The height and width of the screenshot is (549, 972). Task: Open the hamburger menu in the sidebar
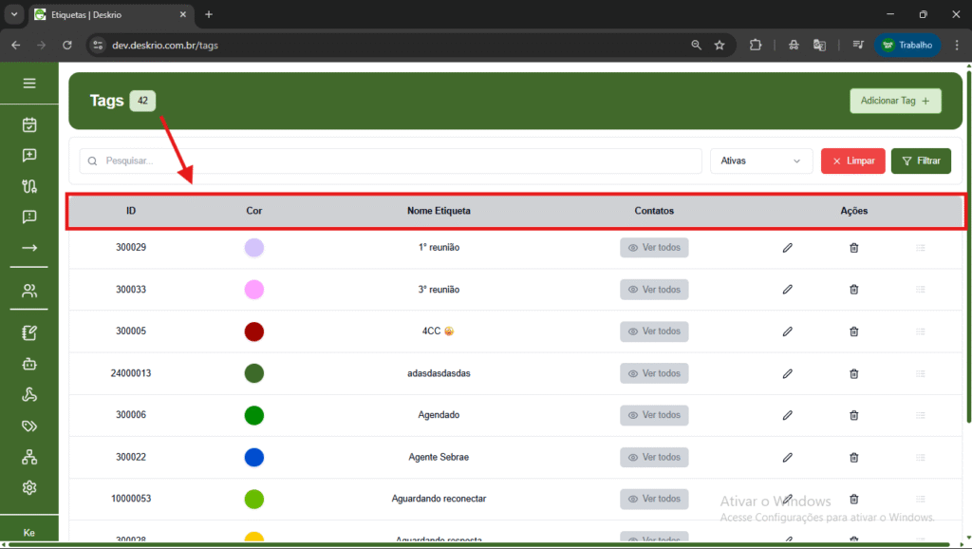tap(29, 84)
